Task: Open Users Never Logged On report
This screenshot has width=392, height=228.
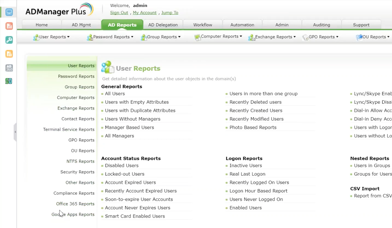Action: (x=256, y=199)
